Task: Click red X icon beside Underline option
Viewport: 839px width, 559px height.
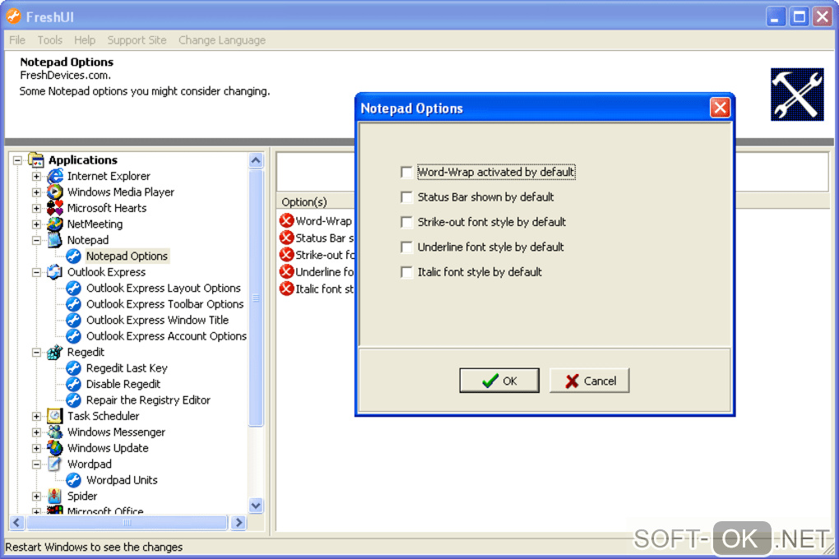Action: (287, 272)
